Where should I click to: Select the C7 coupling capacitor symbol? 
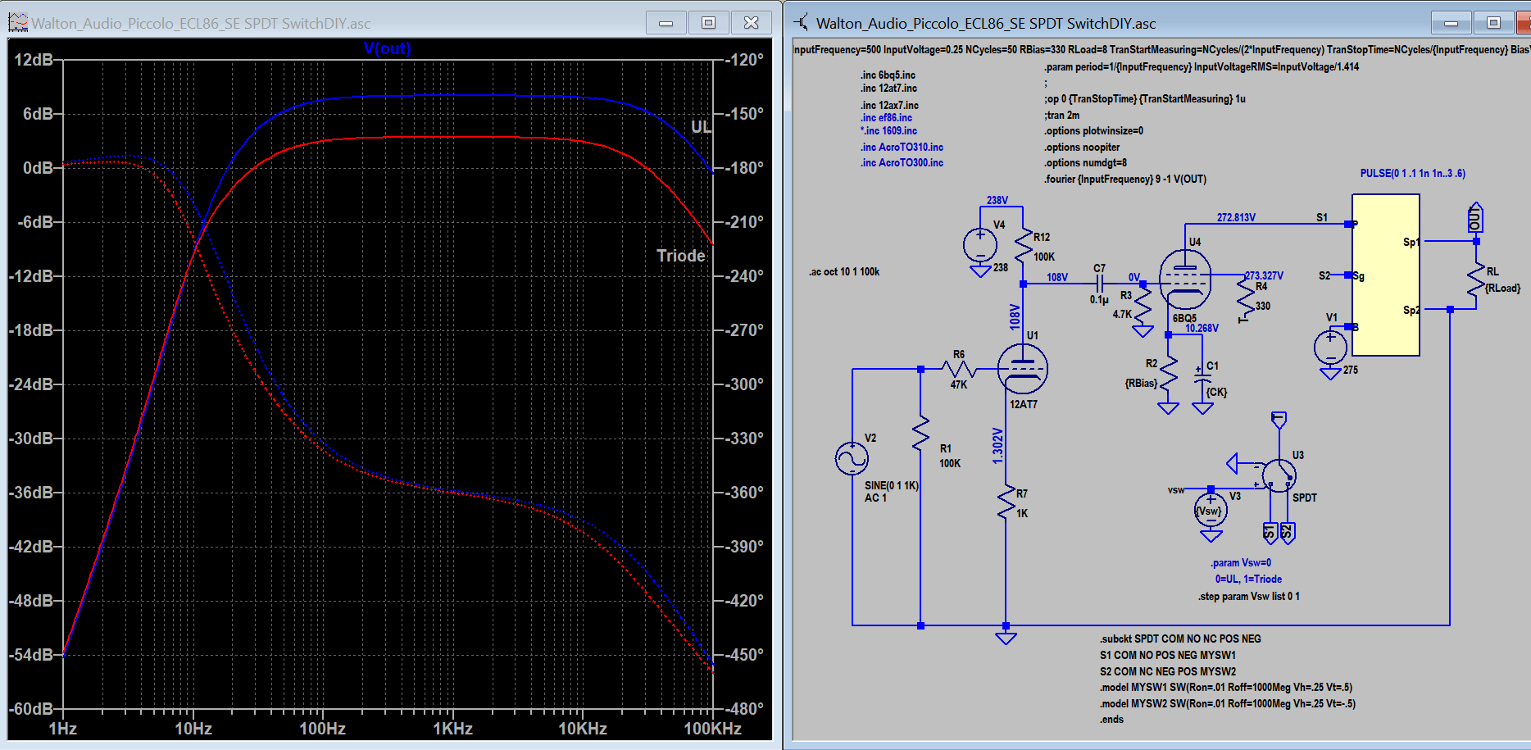coord(1100,284)
